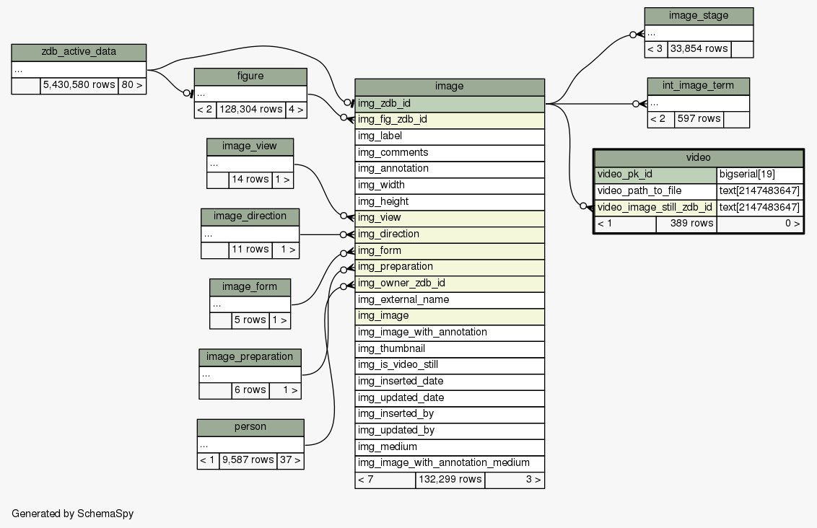Click the video_image_still_zdb_id column
Screen dimensions: 817x528
coord(655,208)
